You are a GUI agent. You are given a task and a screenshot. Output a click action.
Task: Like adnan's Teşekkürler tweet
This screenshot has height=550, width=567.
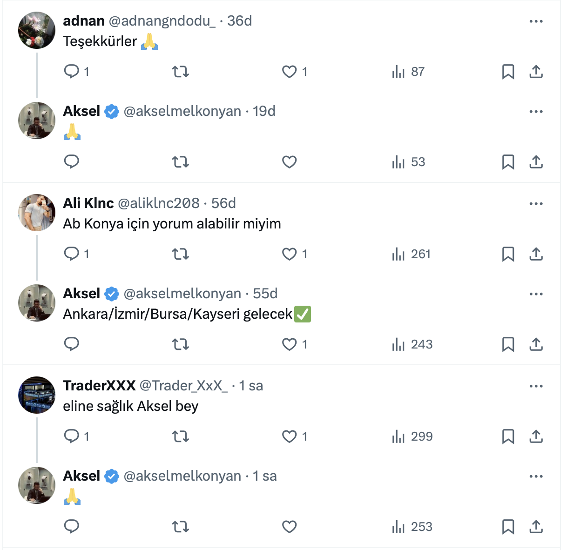pyautogui.click(x=290, y=72)
